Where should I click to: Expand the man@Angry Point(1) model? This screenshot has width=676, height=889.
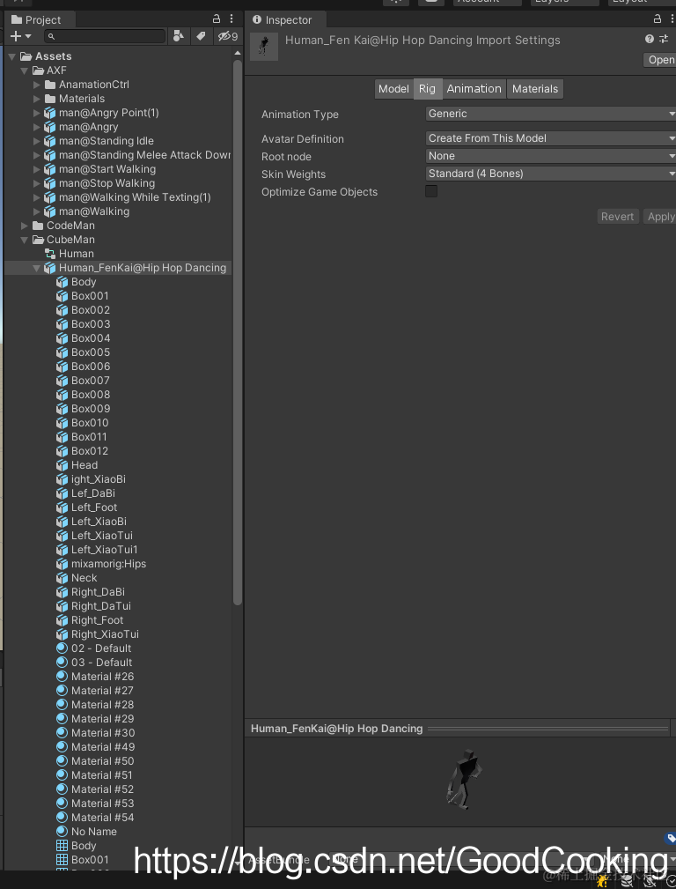click(x=37, y=113)
